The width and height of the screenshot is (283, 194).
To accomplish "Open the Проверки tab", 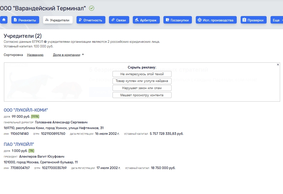I will pos(253,20).
